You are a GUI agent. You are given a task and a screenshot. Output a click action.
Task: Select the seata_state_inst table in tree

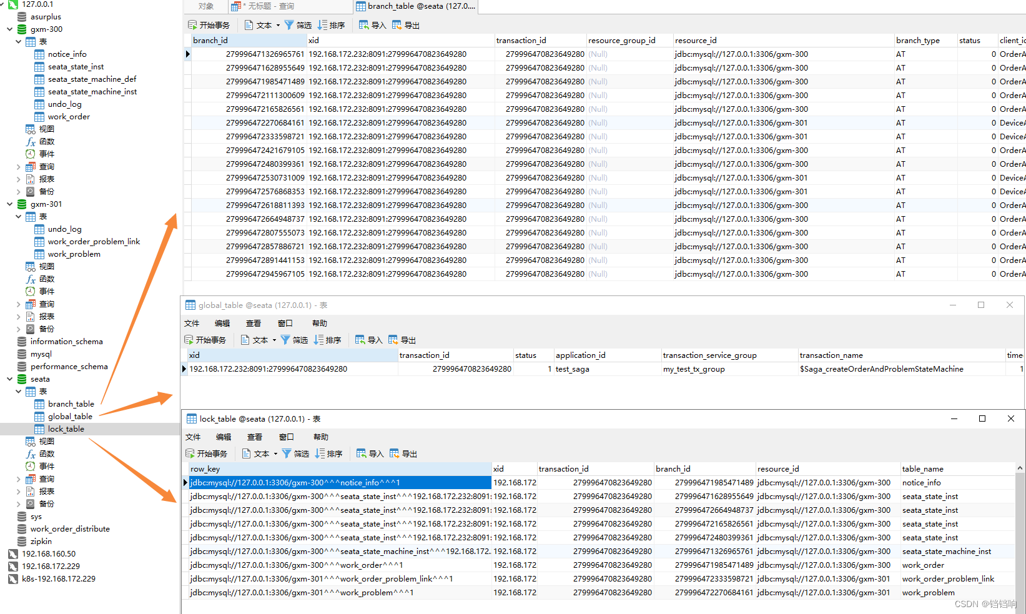(x=76, y=67)
